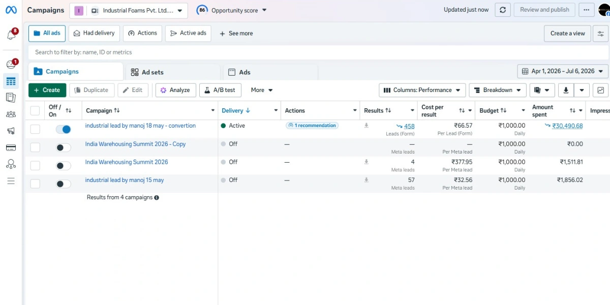Click the refresh data icon button
Screen dimensions: 610x305
(503, 10)
